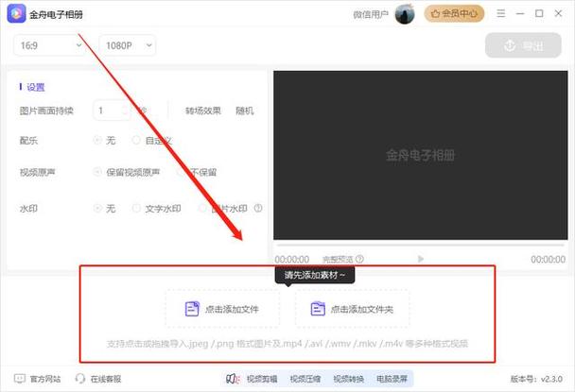The height and width of the screenshot is (392, 575).
Task: Click the add folder icon
Action: pos(318,309)
